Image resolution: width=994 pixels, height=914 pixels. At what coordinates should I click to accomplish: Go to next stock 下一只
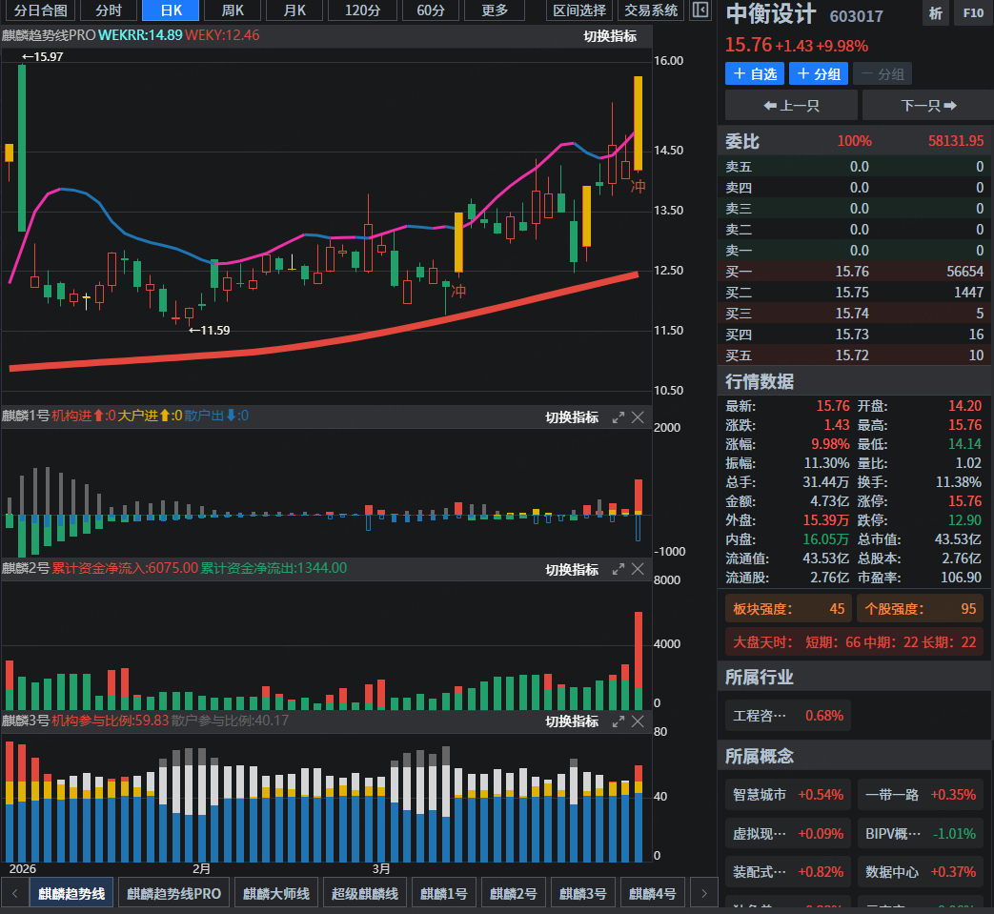[x=927, y=105]
